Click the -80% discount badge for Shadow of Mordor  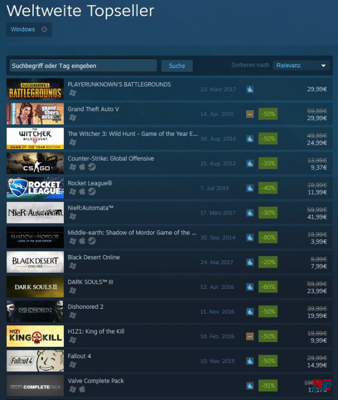pos(268,238)
